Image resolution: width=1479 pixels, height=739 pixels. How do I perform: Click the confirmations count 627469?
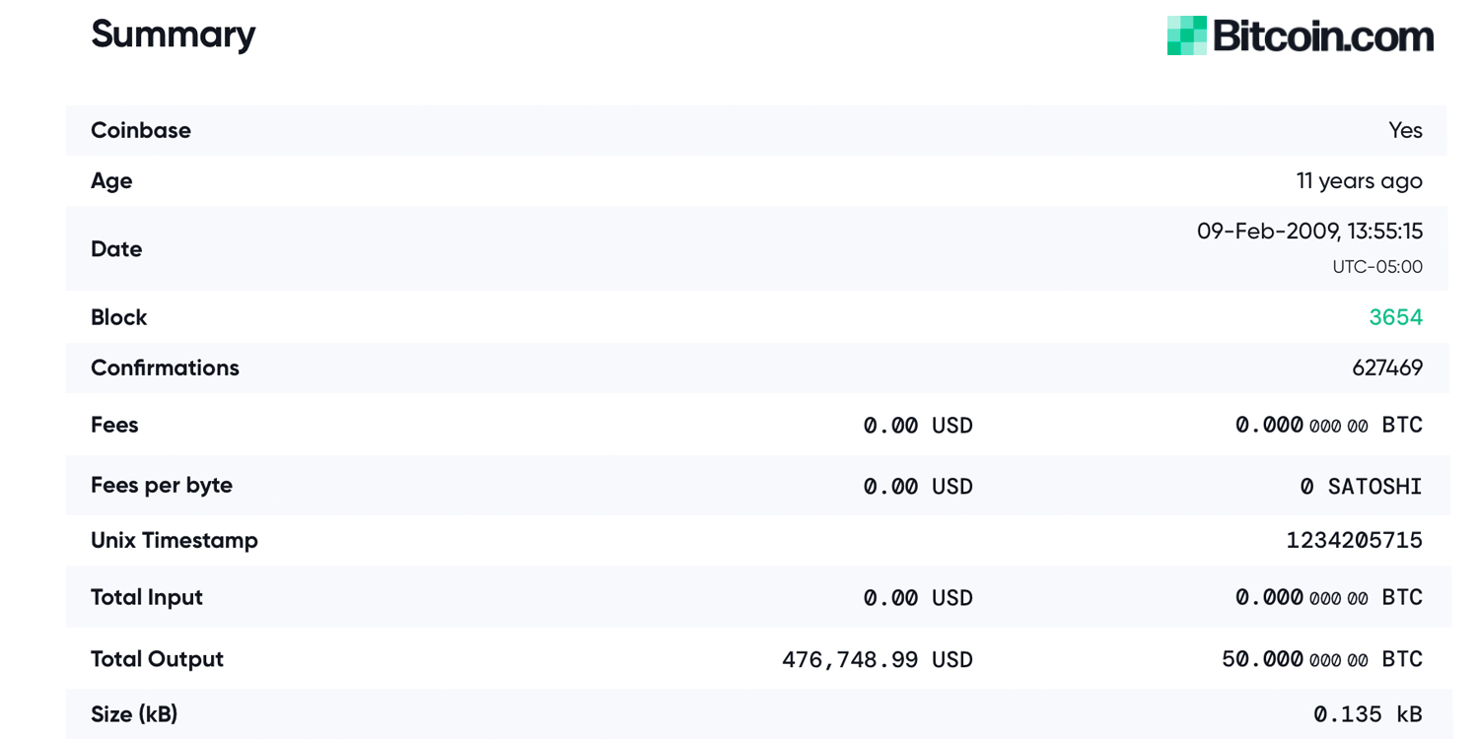[1387, 369]
